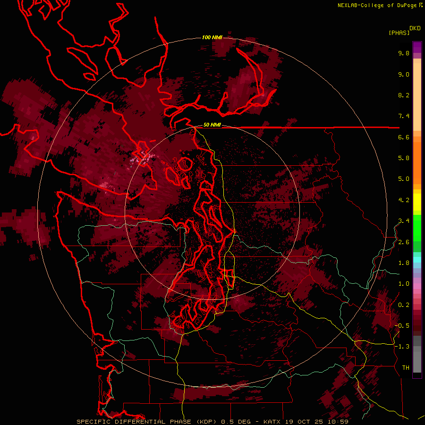Pick the bright green legend band
Image resolution: width=425 pixels, height=425 pixels.
417,228
